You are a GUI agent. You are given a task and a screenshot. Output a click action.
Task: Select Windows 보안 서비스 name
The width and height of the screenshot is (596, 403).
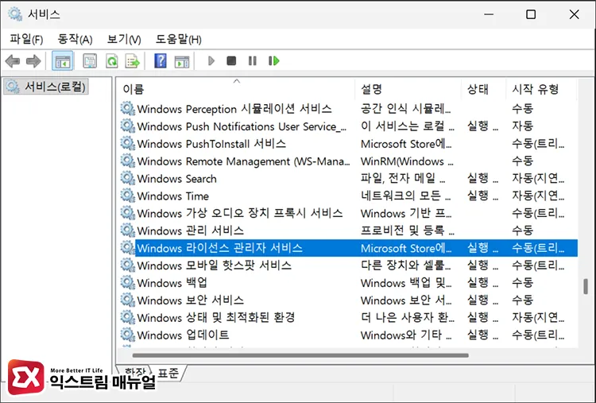pos(191,300)
